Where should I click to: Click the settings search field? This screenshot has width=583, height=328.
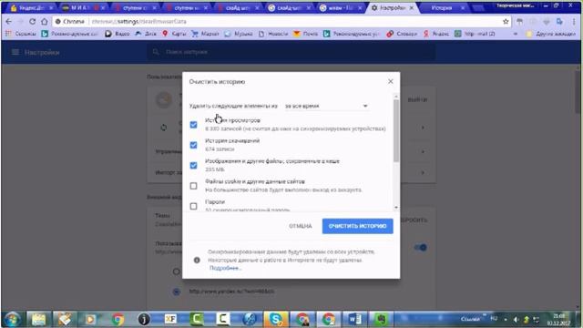291,52
